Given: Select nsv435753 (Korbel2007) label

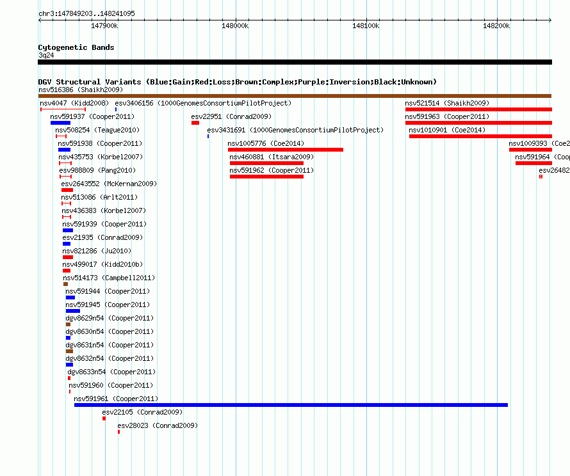Looking at the screenshot, I should [101, 157].
